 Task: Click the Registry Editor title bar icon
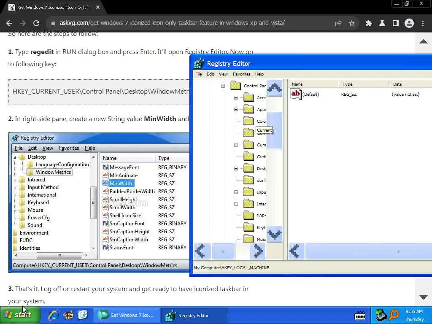200,64
